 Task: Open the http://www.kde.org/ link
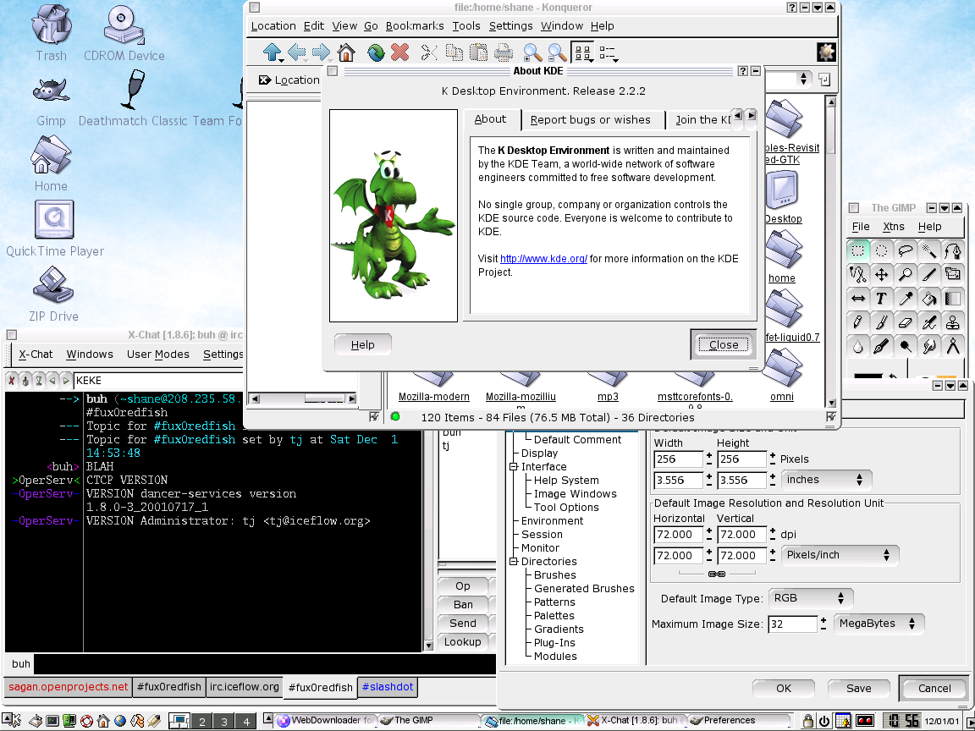tap(543, 259)
